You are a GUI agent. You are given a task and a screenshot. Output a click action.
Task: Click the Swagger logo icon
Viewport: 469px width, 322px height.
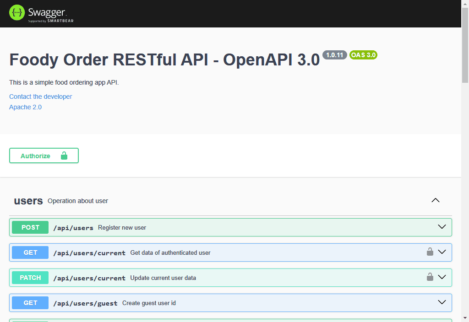(16, 12)
